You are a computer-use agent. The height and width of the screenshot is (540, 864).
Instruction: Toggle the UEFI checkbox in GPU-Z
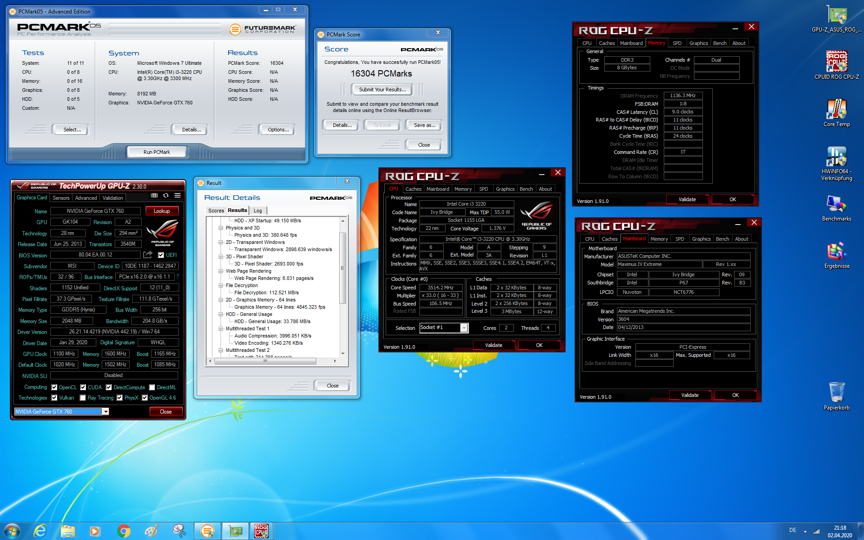click(161, 255)
